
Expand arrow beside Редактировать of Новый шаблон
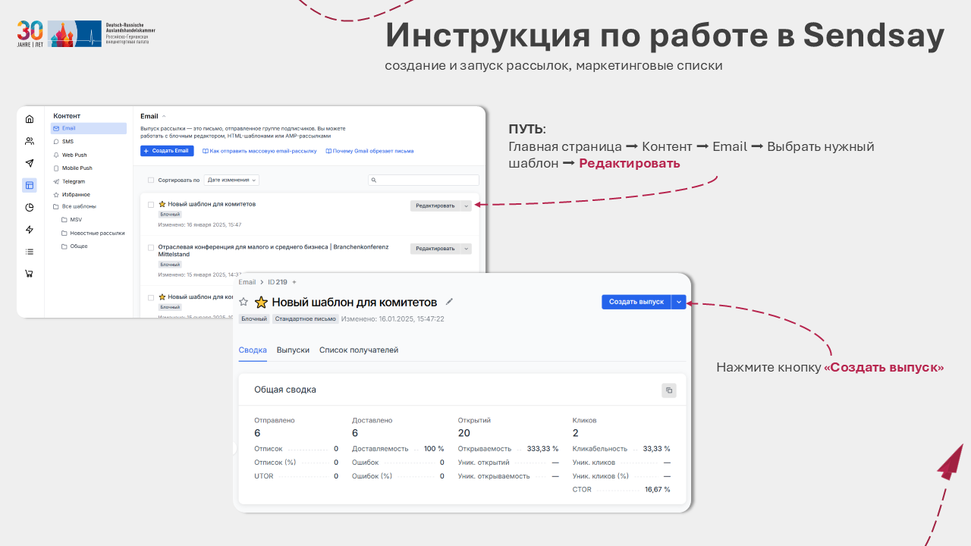click(x=466, y=206)
